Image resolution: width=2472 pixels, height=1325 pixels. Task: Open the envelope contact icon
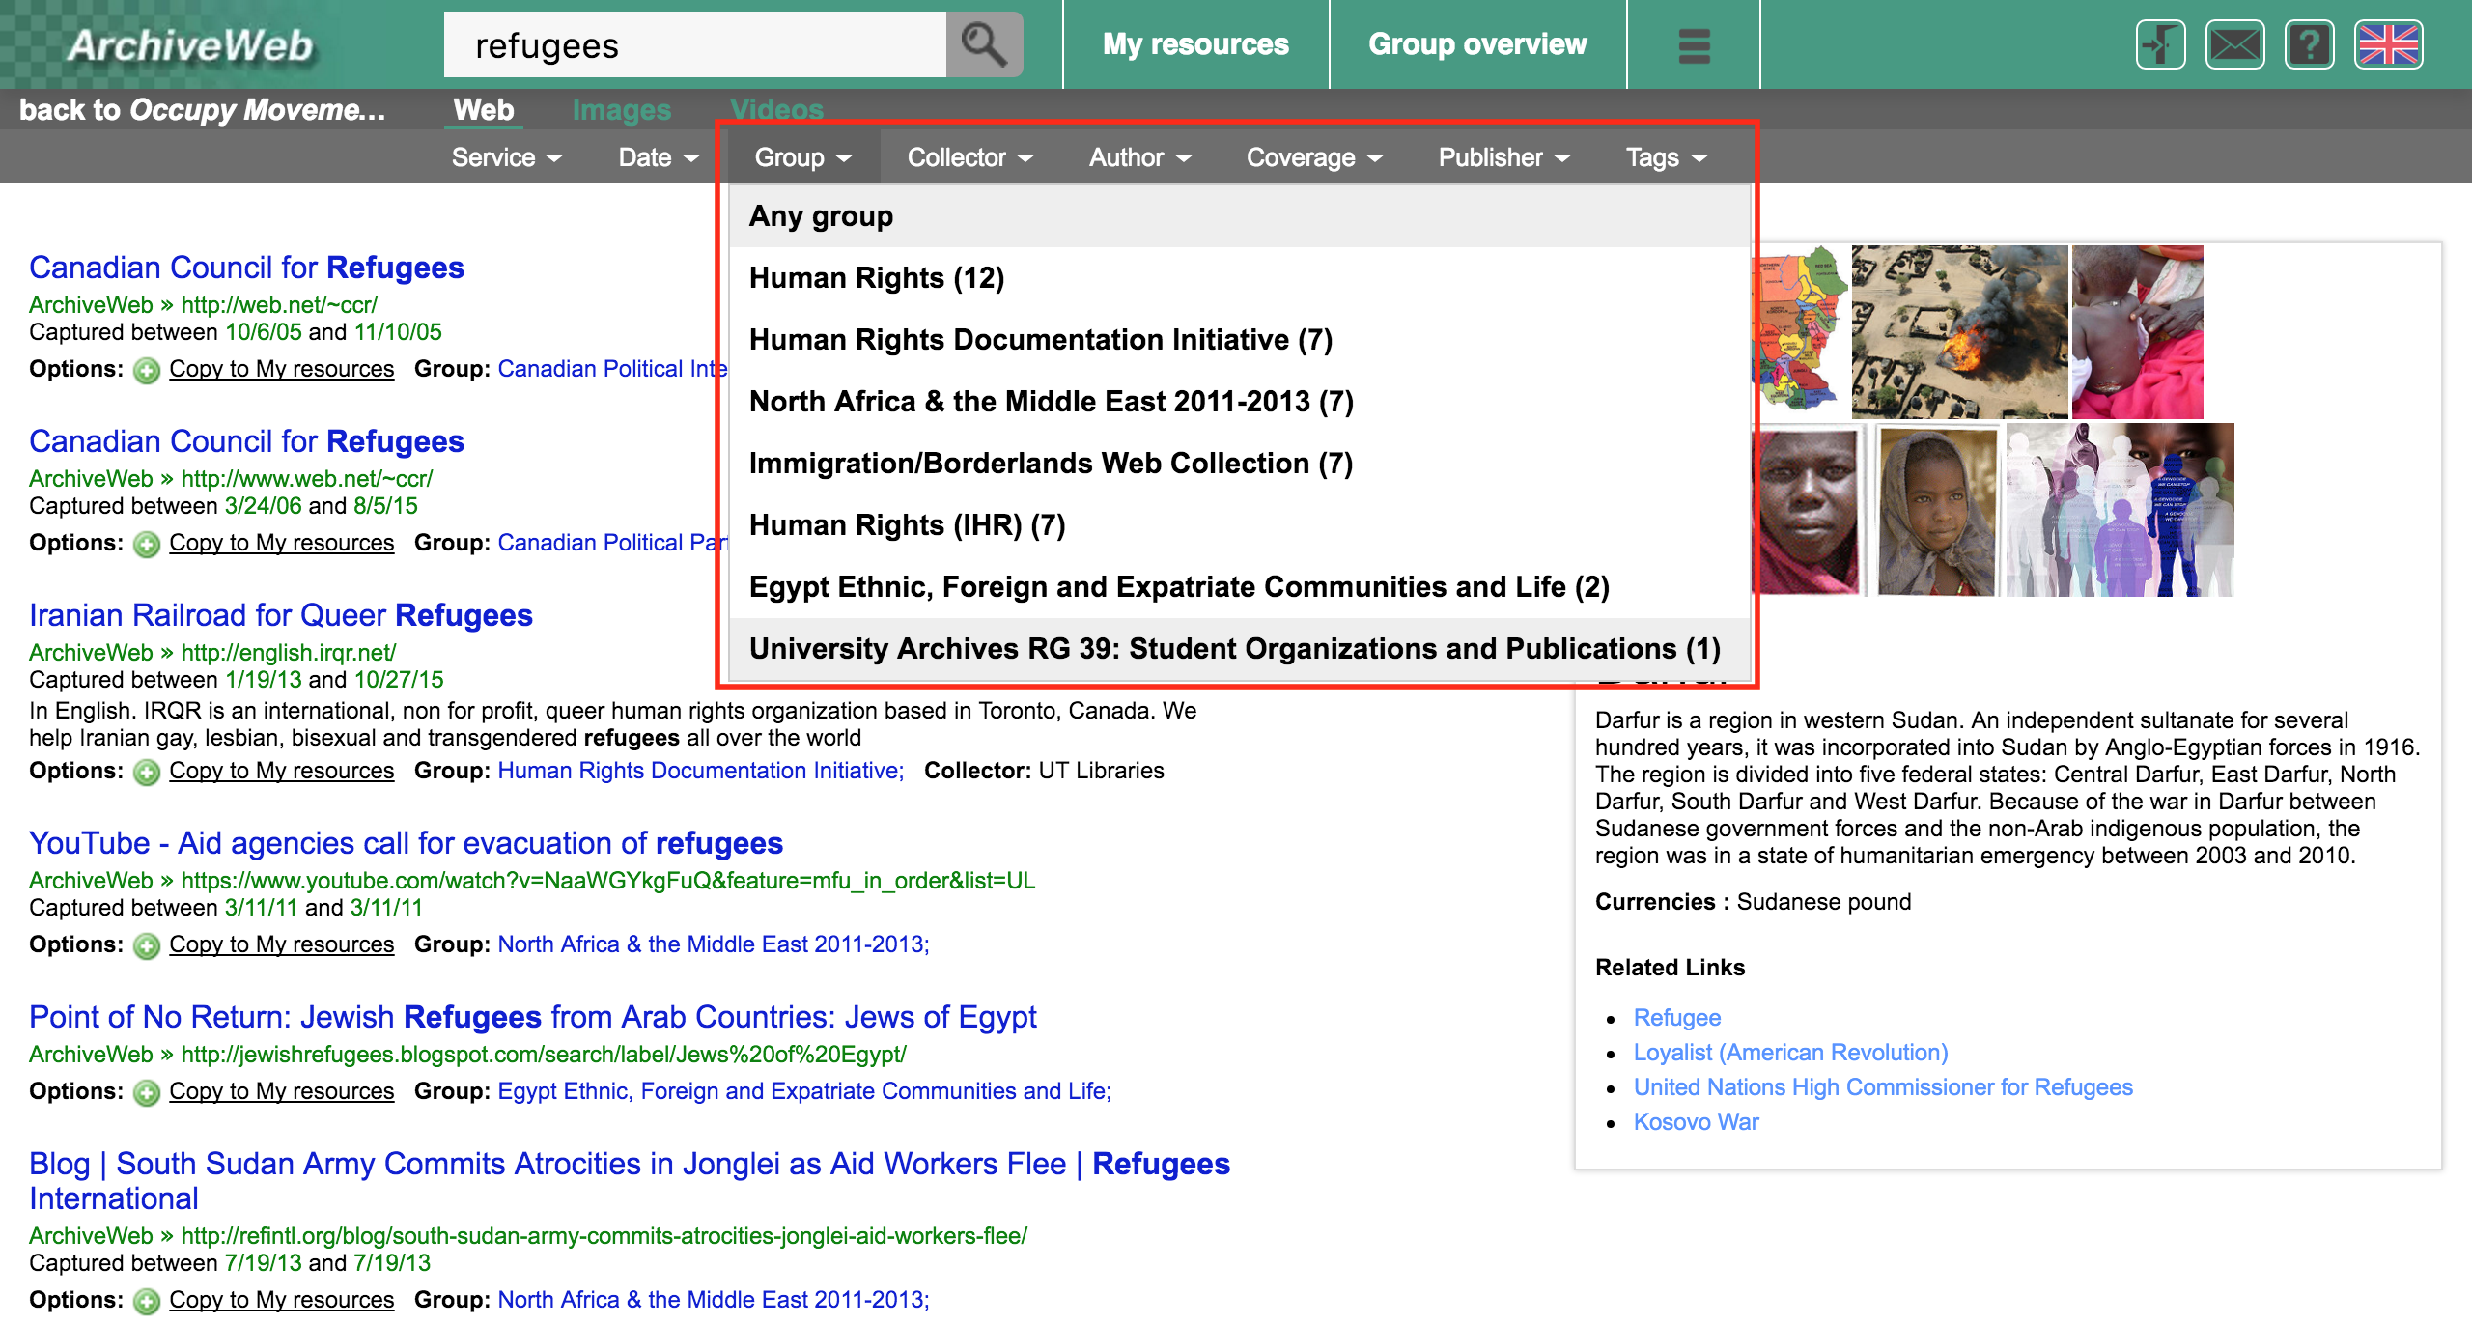2234,45
